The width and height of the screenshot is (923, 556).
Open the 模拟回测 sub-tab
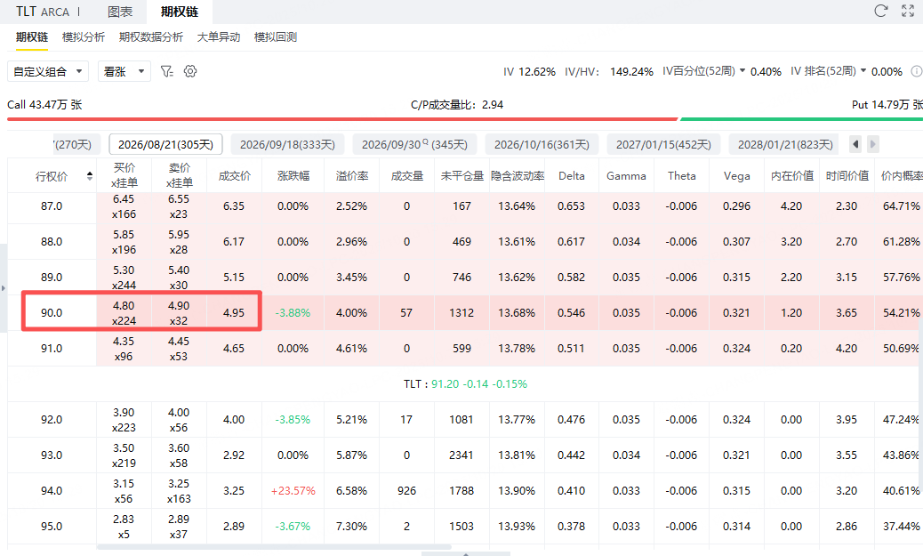pyautogui.click(x=276, y=37)
